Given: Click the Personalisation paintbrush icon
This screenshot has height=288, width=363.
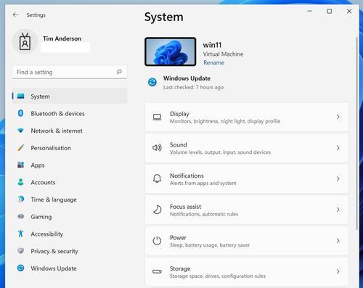Looking at the screenshot, I should [x=21, y=147].
